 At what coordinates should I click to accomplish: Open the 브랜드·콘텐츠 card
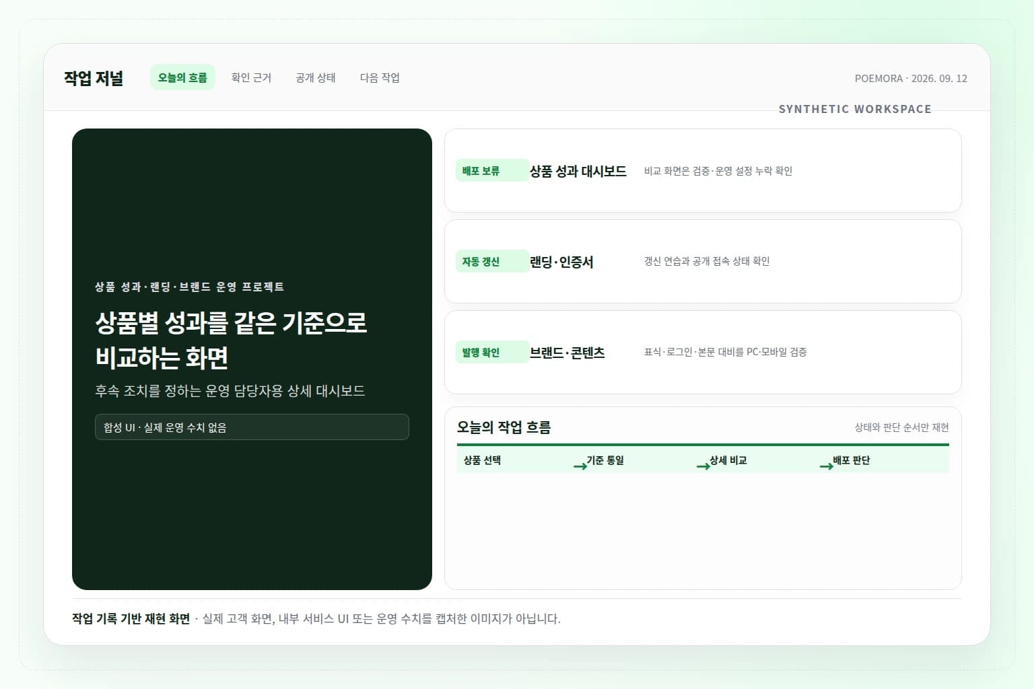703,352
